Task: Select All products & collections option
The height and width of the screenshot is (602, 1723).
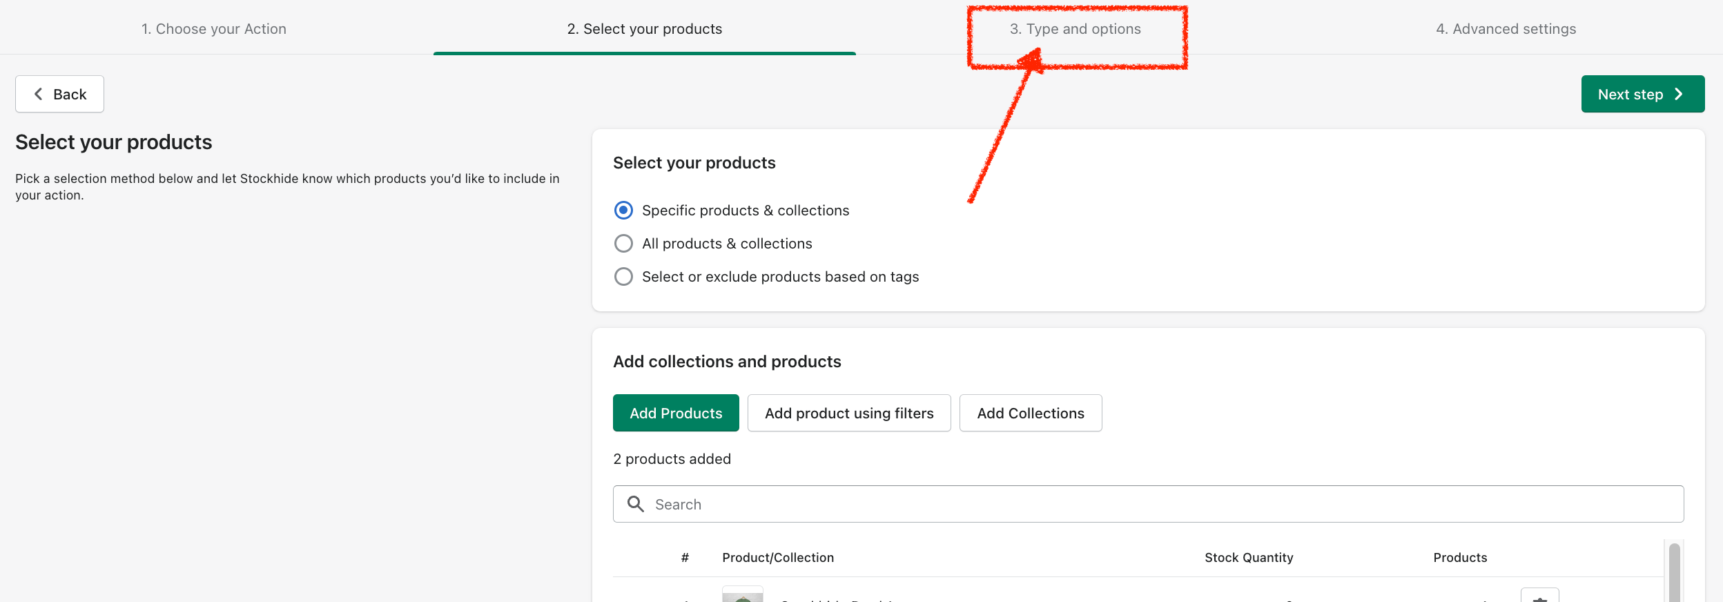Action: click(x=623, y=244)
